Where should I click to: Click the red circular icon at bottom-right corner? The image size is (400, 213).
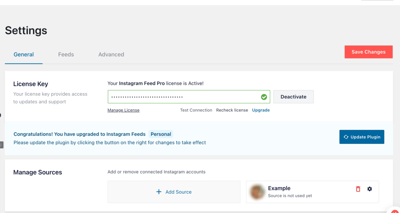(395, 211)
